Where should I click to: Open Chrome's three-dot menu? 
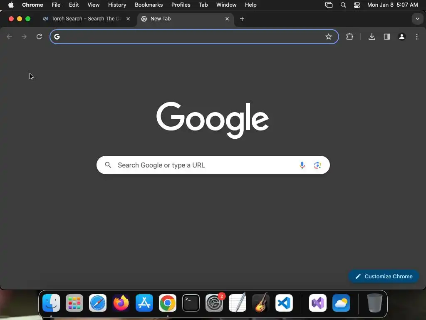tap(417, 37)
